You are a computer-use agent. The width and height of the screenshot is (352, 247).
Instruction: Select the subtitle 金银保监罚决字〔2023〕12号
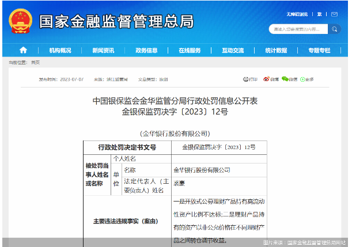[175, 112]
